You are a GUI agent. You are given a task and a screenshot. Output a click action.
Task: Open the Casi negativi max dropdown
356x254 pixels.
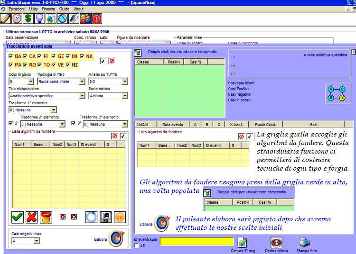tap(37, 241)
